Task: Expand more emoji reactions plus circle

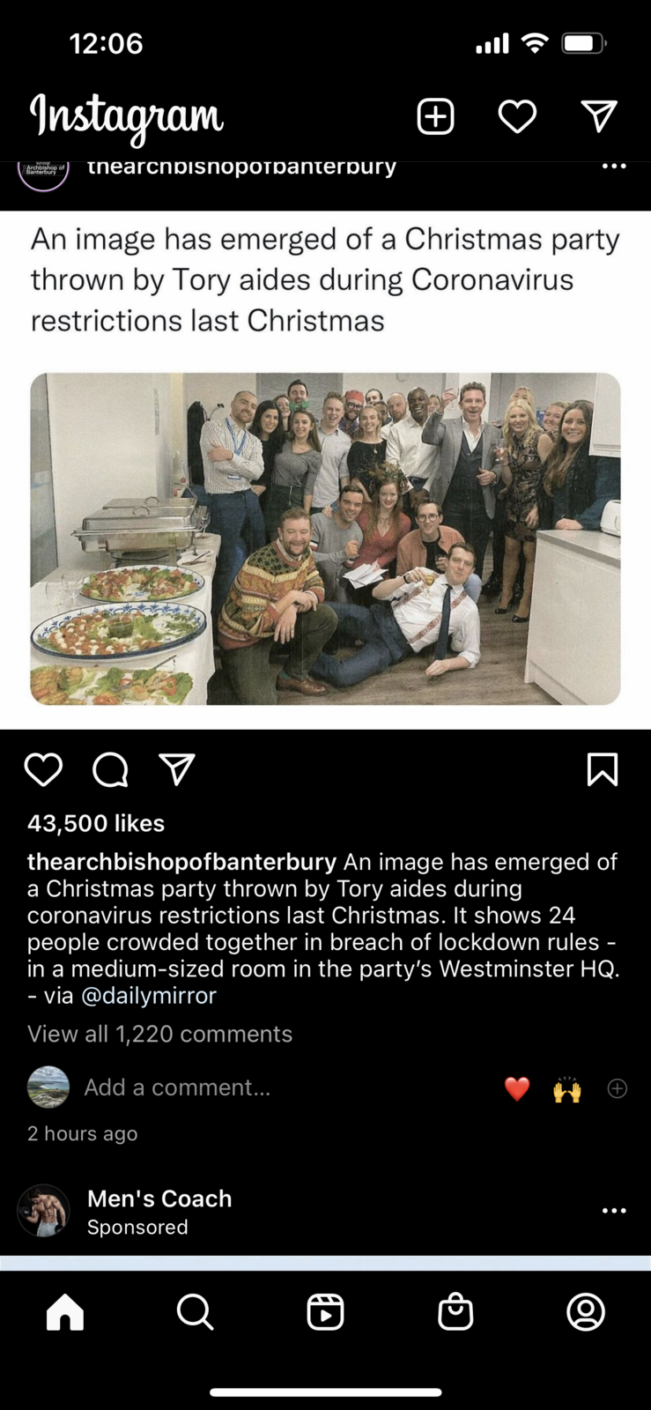Action: pos(618,1088)
